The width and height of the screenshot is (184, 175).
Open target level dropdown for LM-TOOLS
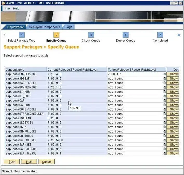165,136
